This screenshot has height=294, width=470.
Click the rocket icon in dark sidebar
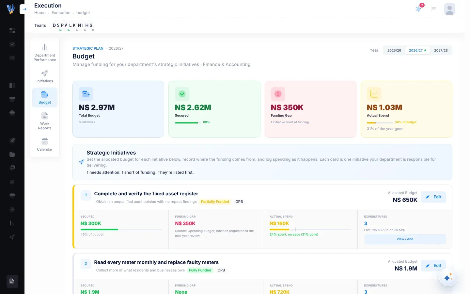pos(12,237)
